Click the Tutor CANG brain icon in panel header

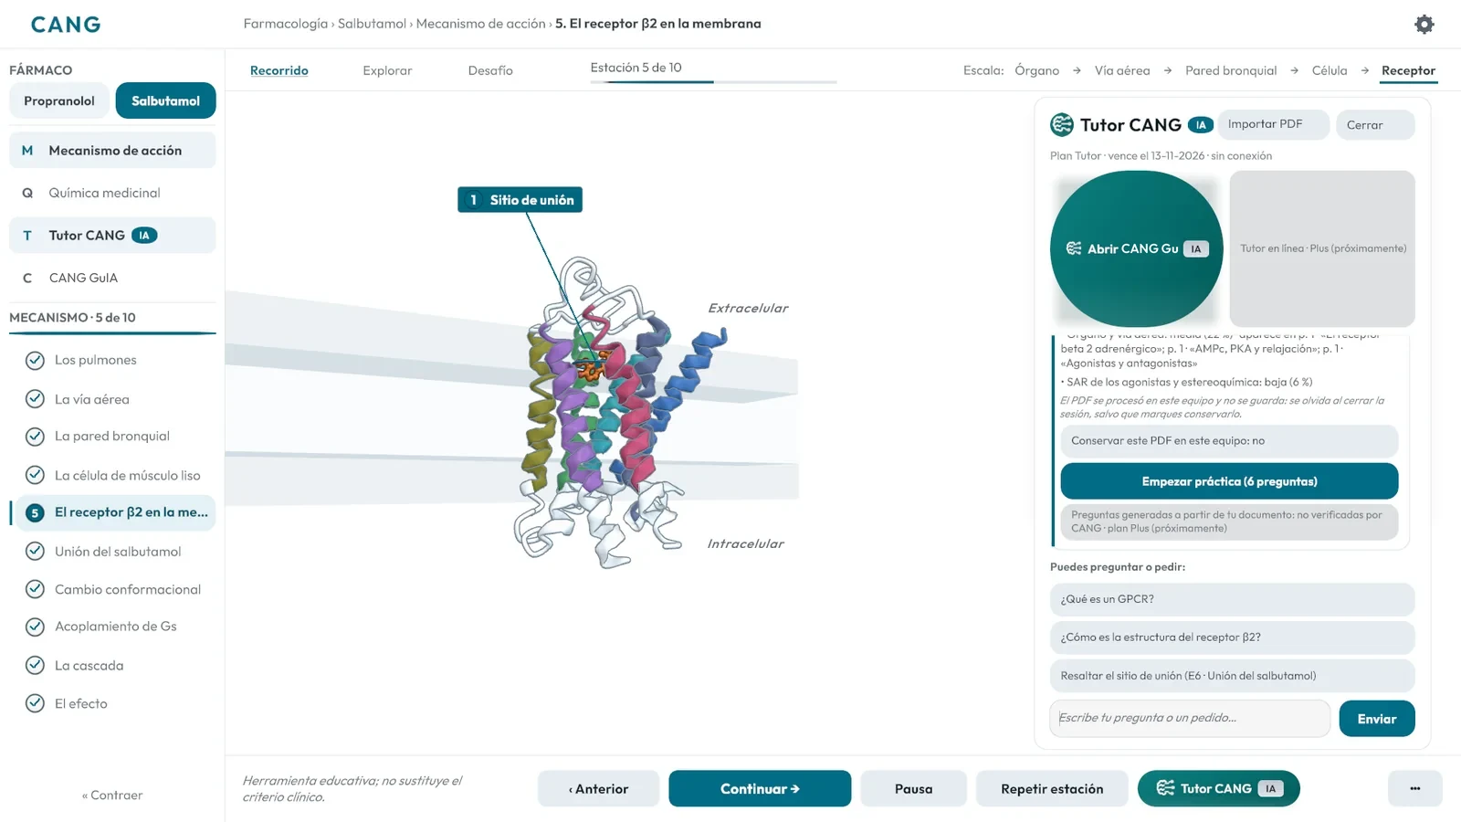[x=1062, y=124]
